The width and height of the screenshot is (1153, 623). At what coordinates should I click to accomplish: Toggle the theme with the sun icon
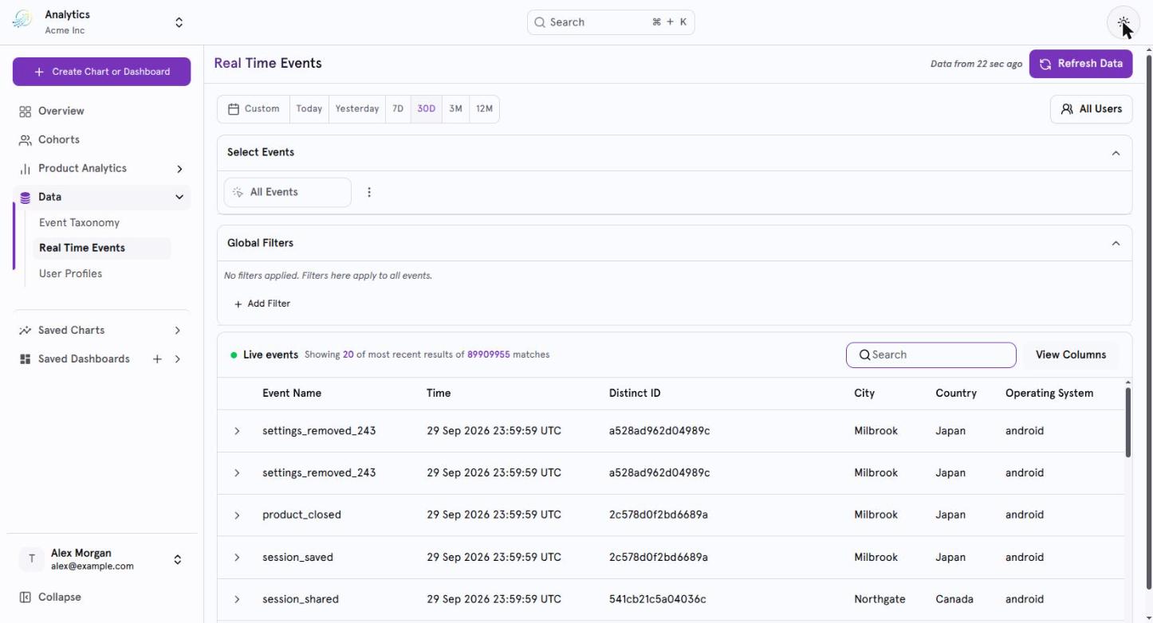(x=1123, y=22)
